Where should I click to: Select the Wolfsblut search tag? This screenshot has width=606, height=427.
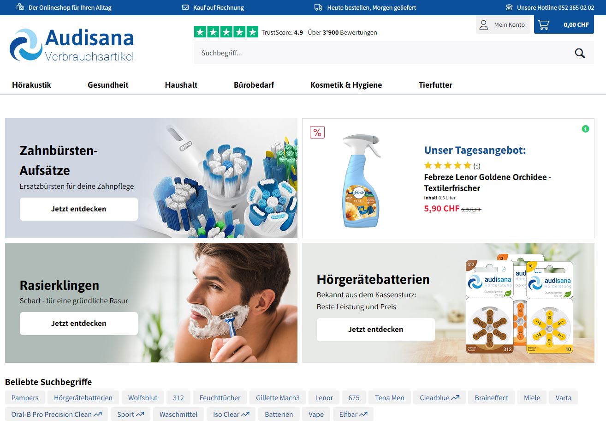tap(143, 398)
